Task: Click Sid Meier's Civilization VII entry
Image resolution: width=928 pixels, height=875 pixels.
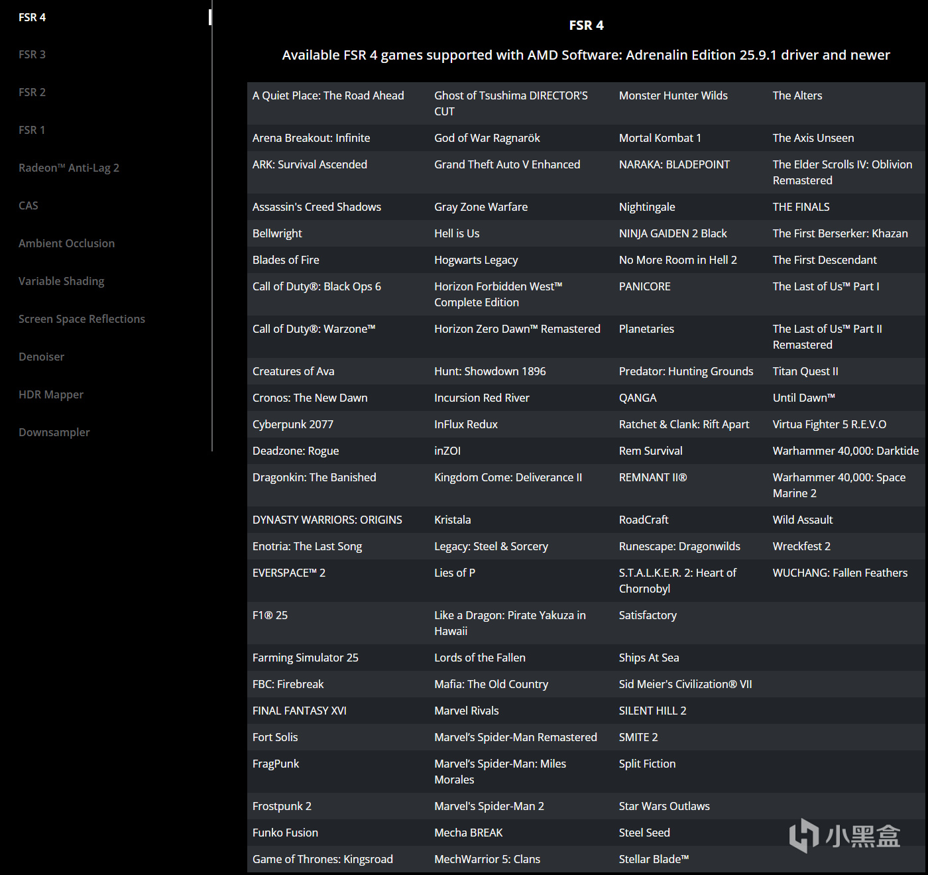Action: tap(685, 684)
